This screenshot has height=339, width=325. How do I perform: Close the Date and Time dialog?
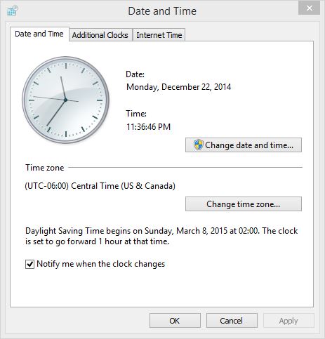pos(309,8)
